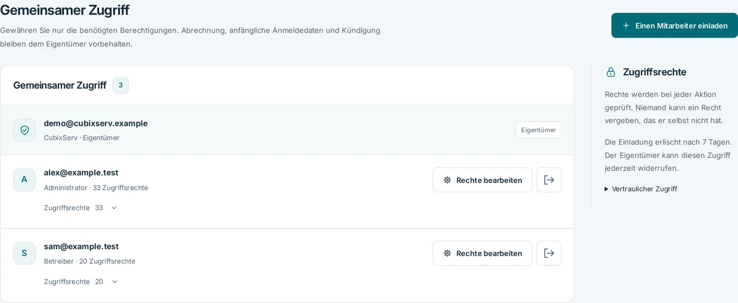738x303 pixels.
Task: Click 'Administrator · 33 Zugriffsrechte' text
Action: [x=96, y=188]
